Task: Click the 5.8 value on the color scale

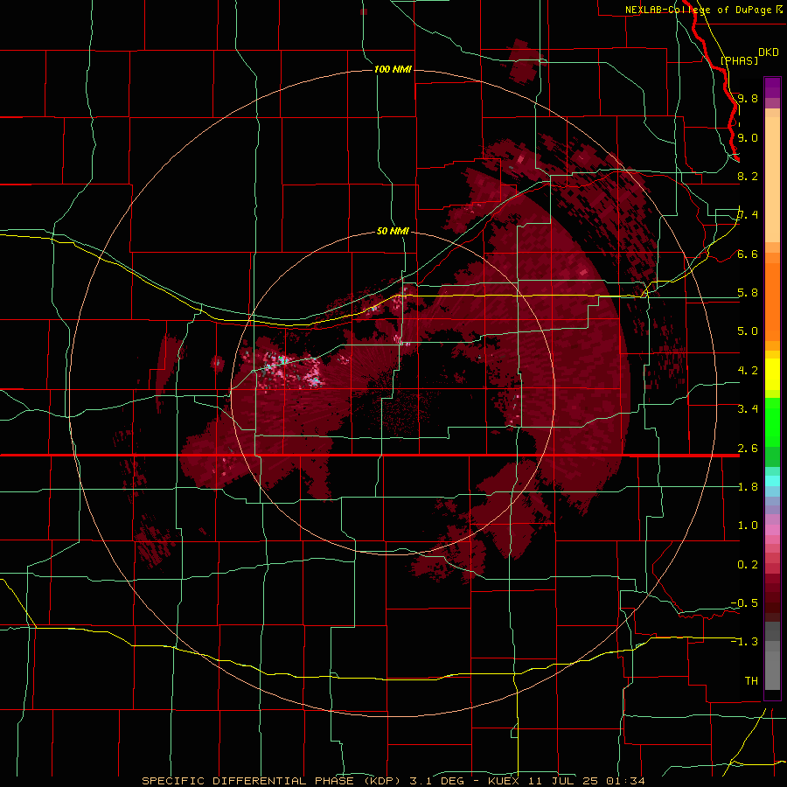Action: tap(748, 293)
